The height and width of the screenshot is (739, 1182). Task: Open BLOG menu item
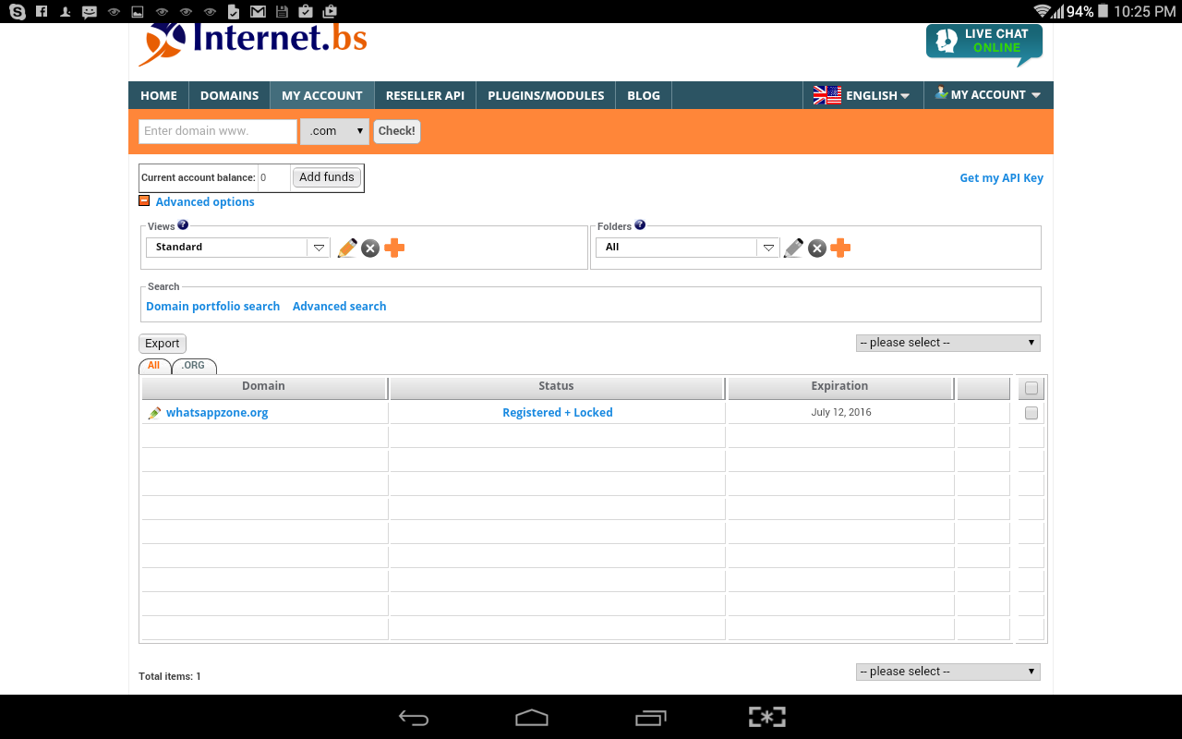point(644,95)
